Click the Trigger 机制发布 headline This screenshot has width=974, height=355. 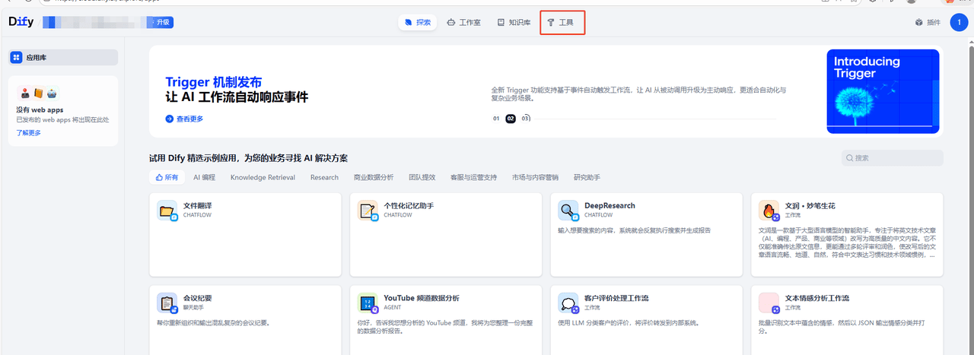(214, 82)
